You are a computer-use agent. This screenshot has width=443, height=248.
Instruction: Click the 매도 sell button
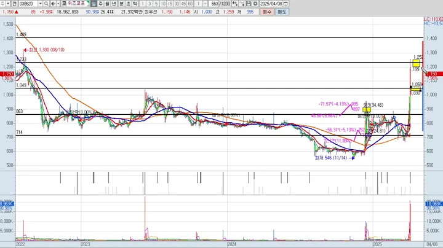(282, 12)
